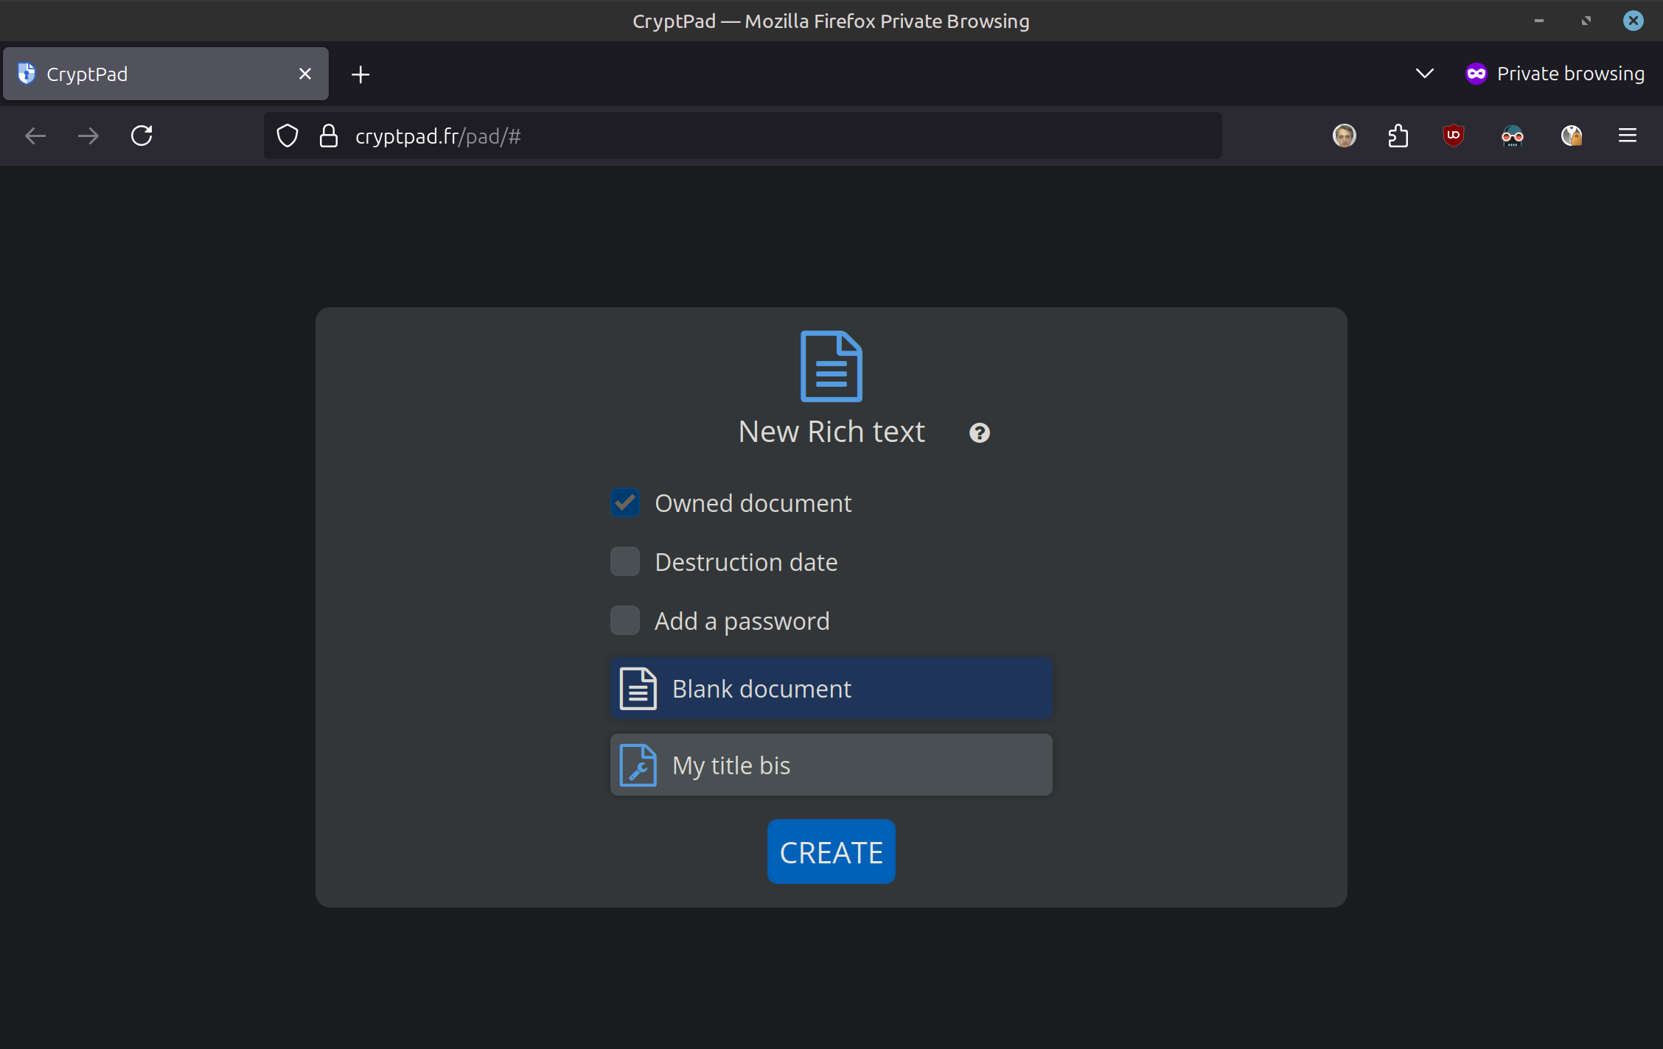Select the Blank document template
1663x1049 pixels.
831,688
